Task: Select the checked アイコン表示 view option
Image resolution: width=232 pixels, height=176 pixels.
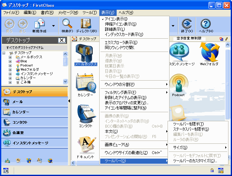Action: 116,19
